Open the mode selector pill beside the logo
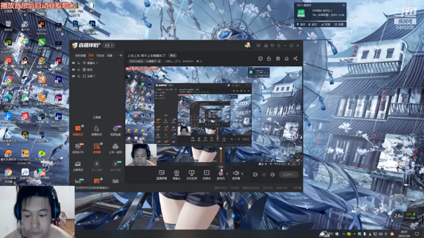The height and width of the screenshot is (238, 424). (x=109, y=46)
